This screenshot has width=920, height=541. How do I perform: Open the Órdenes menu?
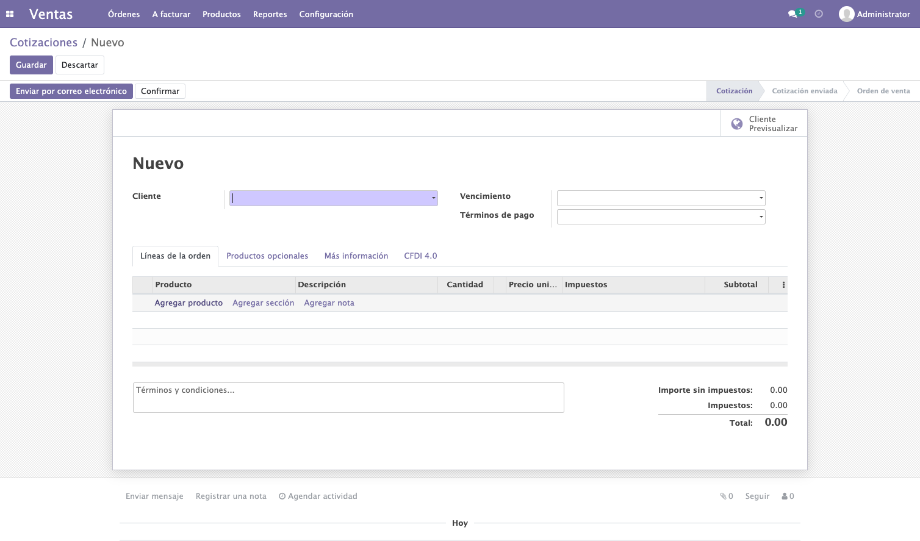pos(124,14)
